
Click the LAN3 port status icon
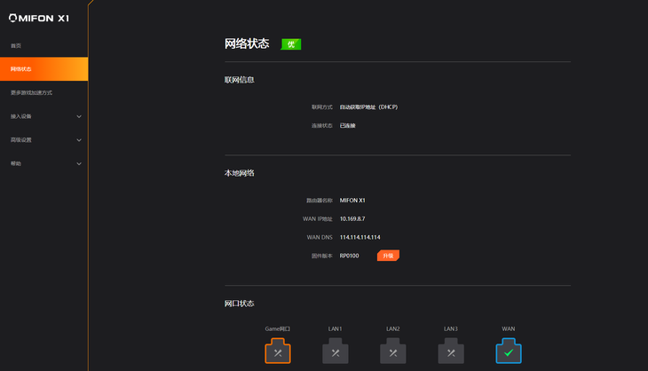tap(450, 352)
